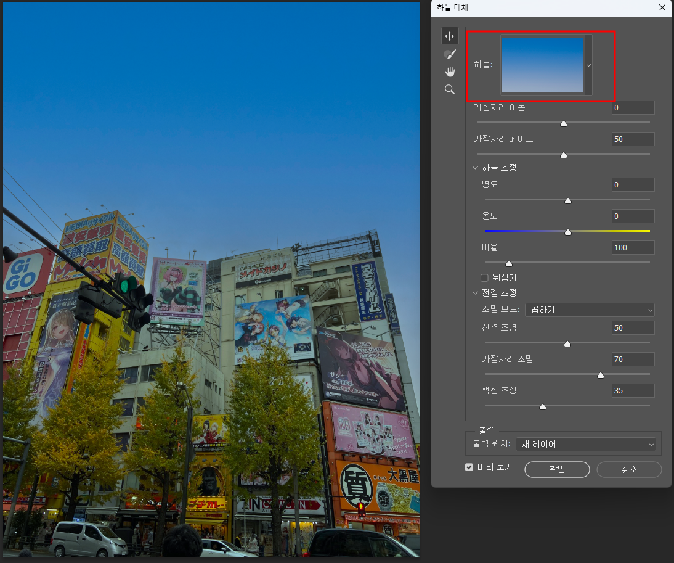Open the sky preset dropdown arrow
Image resolution: width=674 pixels, height=563 pixels.
588,65
